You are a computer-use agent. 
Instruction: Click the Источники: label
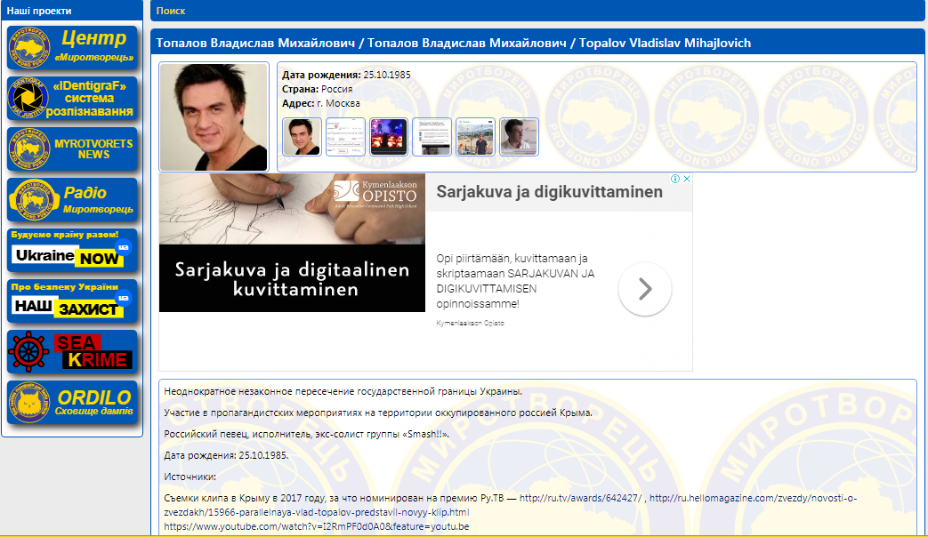click(x=190, y=477)
